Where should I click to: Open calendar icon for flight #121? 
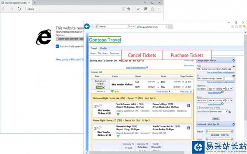coord(189,128)
